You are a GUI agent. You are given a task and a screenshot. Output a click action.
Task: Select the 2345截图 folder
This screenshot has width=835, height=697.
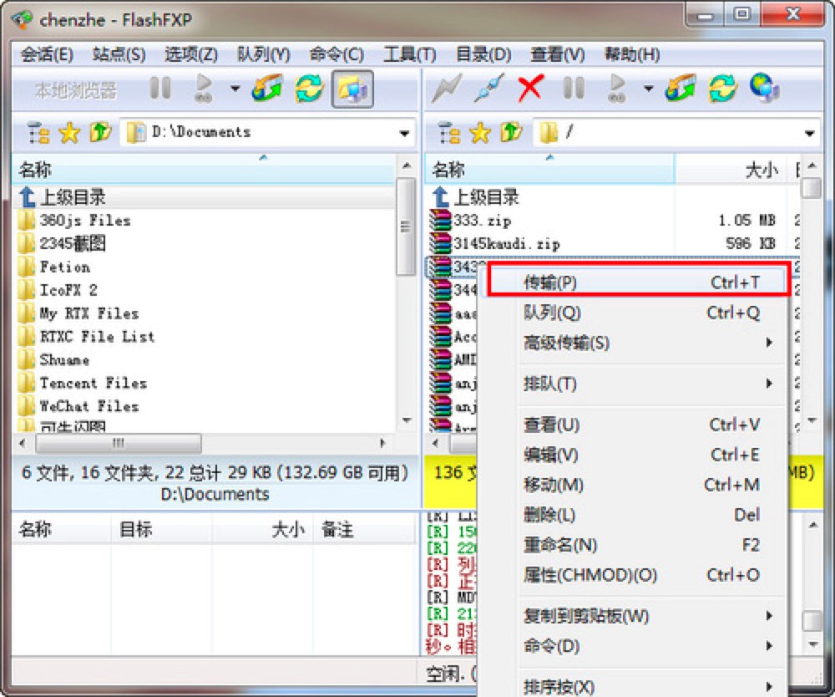point(62,243)
